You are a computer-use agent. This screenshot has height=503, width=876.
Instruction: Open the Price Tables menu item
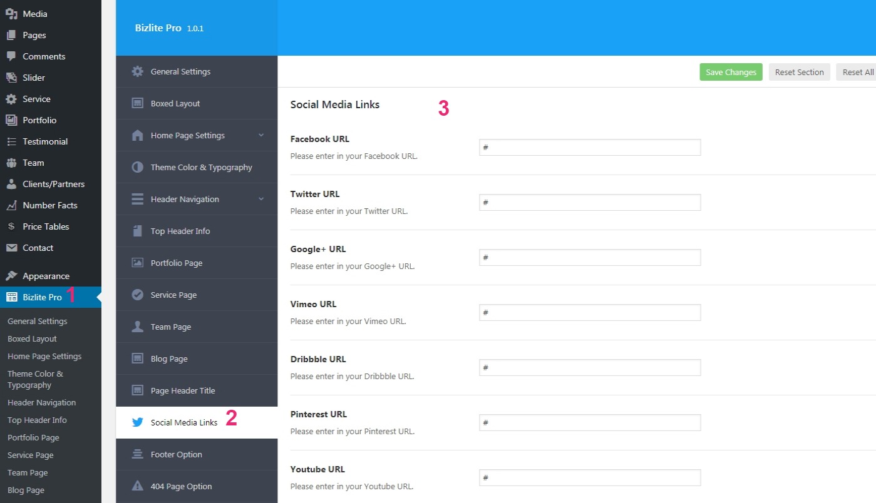pos(51,226)
